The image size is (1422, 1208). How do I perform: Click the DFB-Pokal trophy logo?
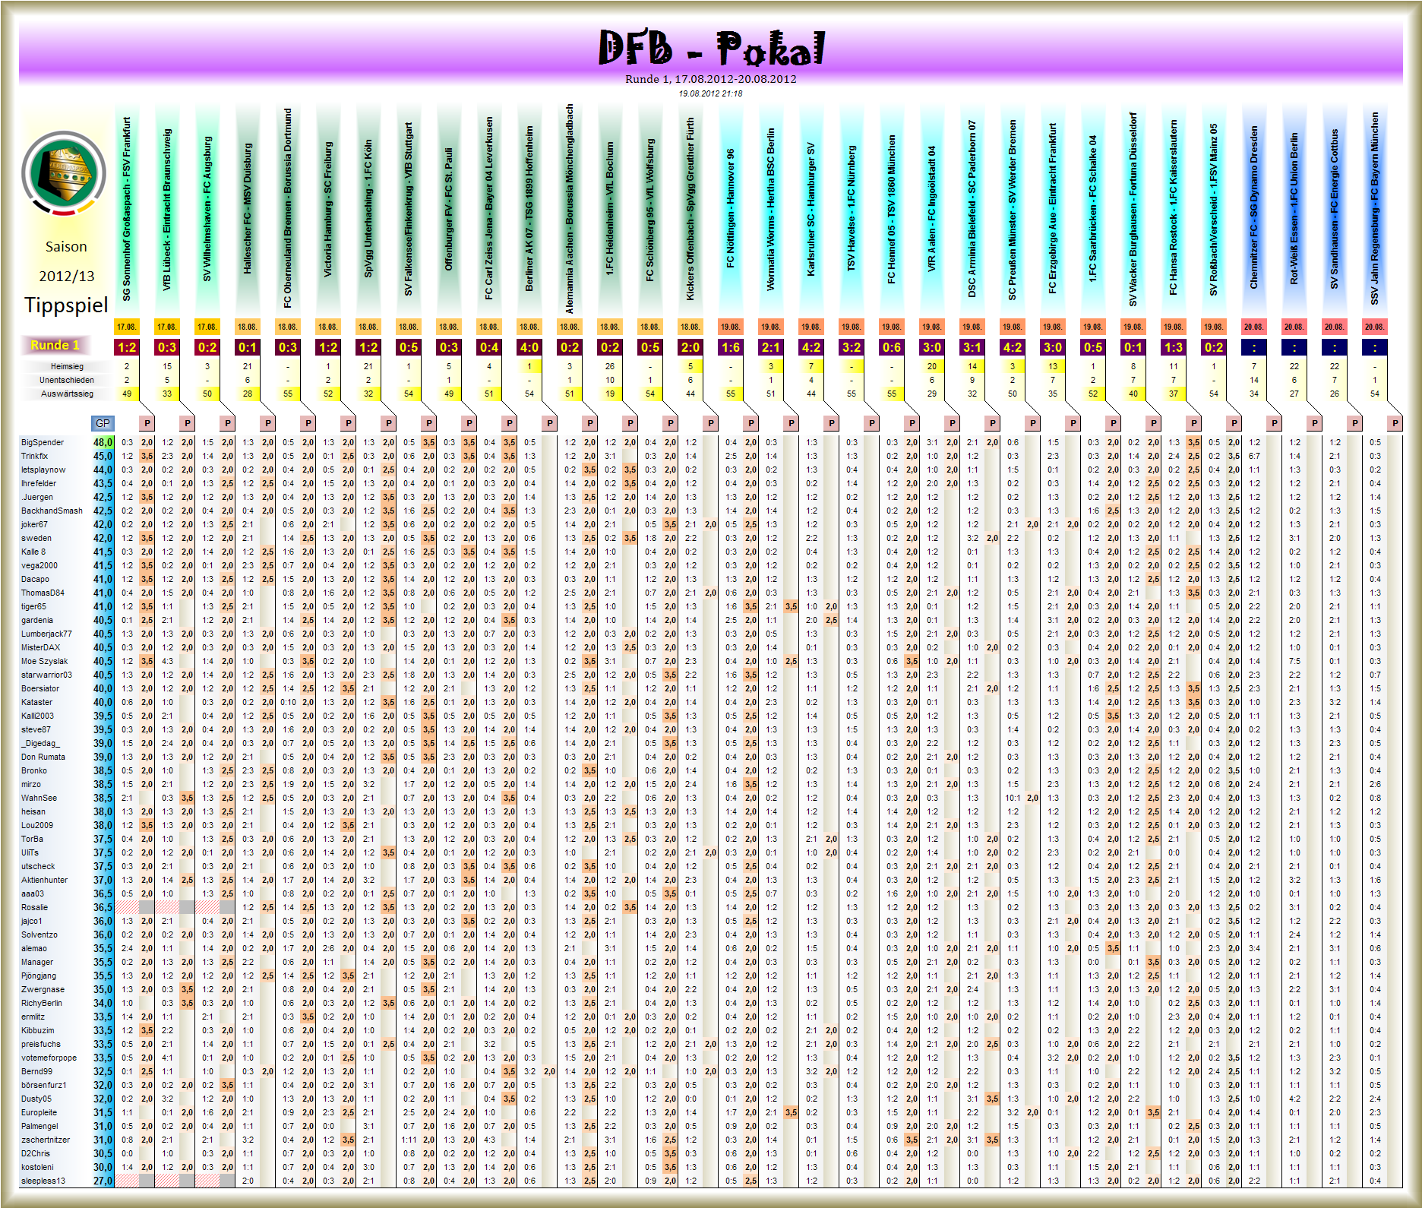pos(65,175)
